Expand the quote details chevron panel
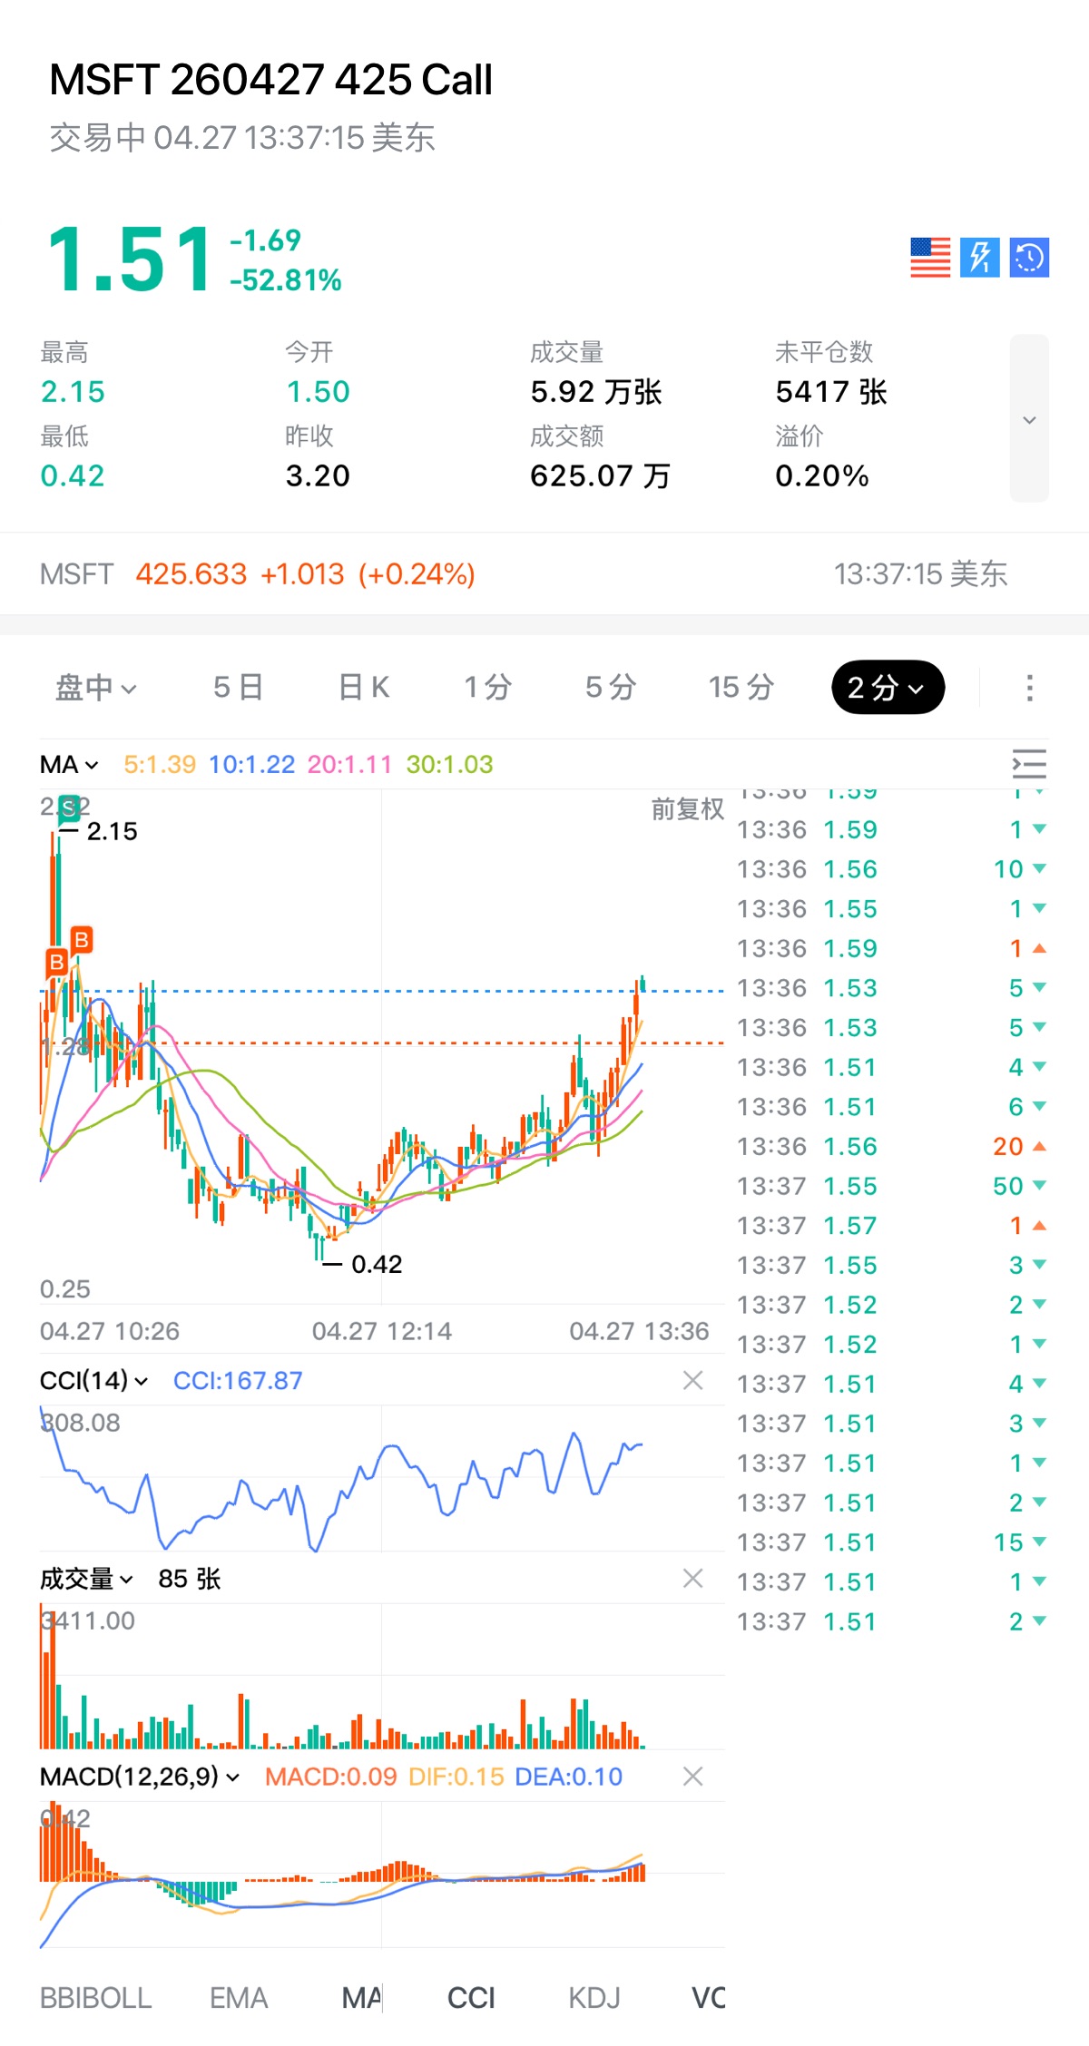Screen dimensions: 1089x2046 pos(1029,418)
